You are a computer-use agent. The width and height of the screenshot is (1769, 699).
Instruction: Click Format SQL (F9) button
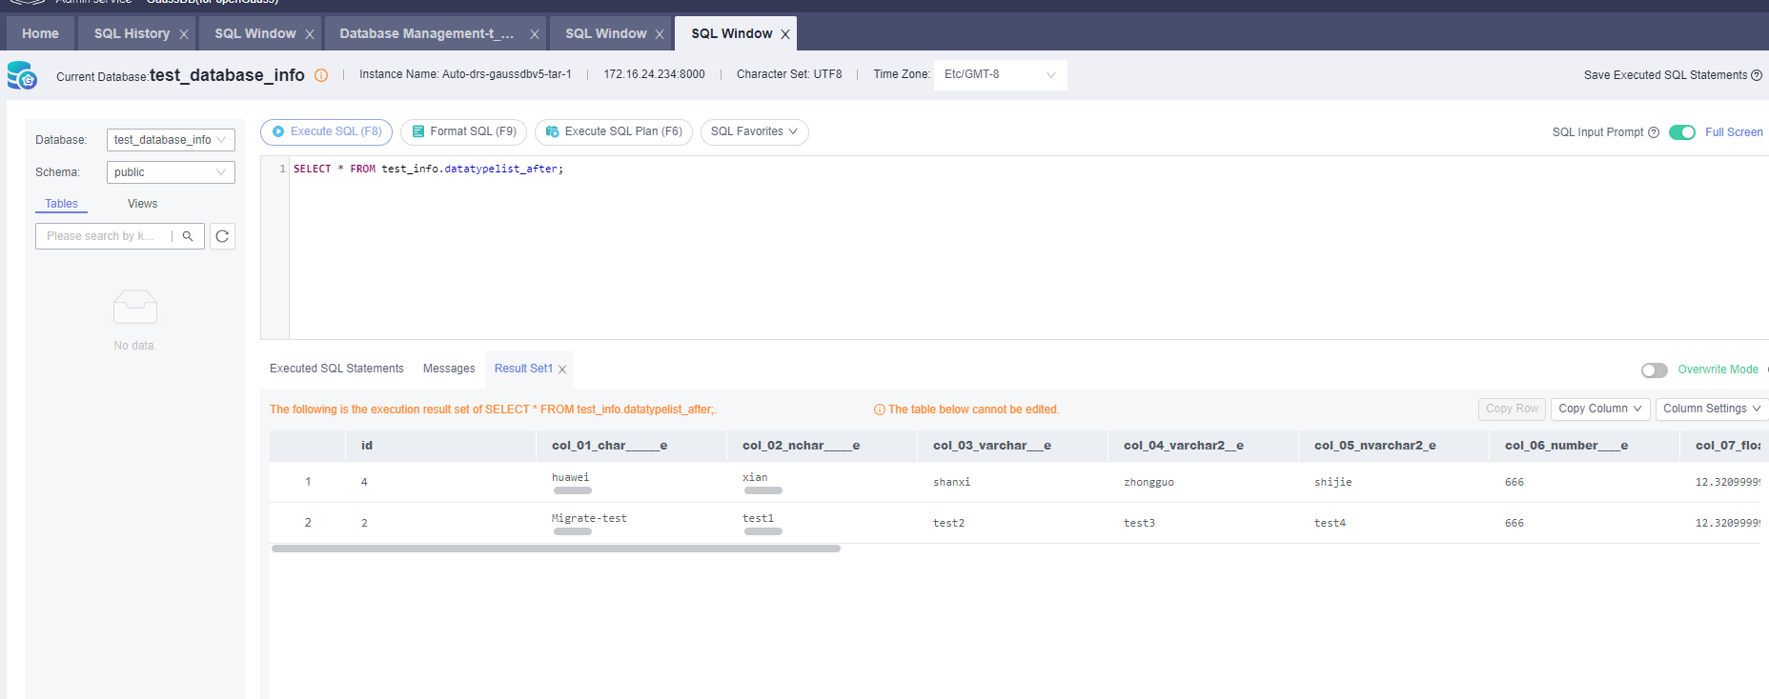point(463,132)
